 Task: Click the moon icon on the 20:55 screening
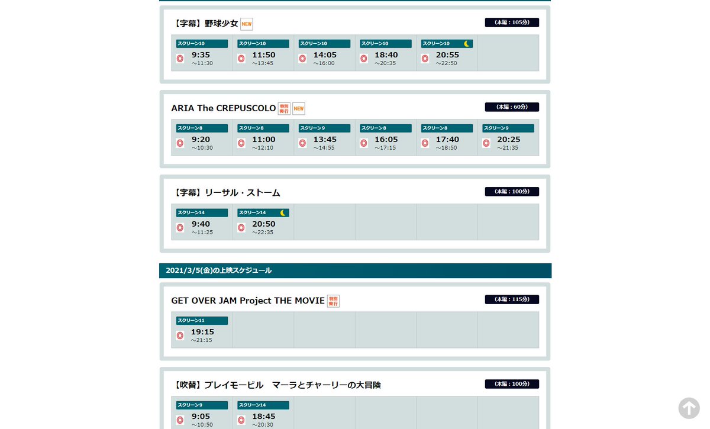coord(467,43)
